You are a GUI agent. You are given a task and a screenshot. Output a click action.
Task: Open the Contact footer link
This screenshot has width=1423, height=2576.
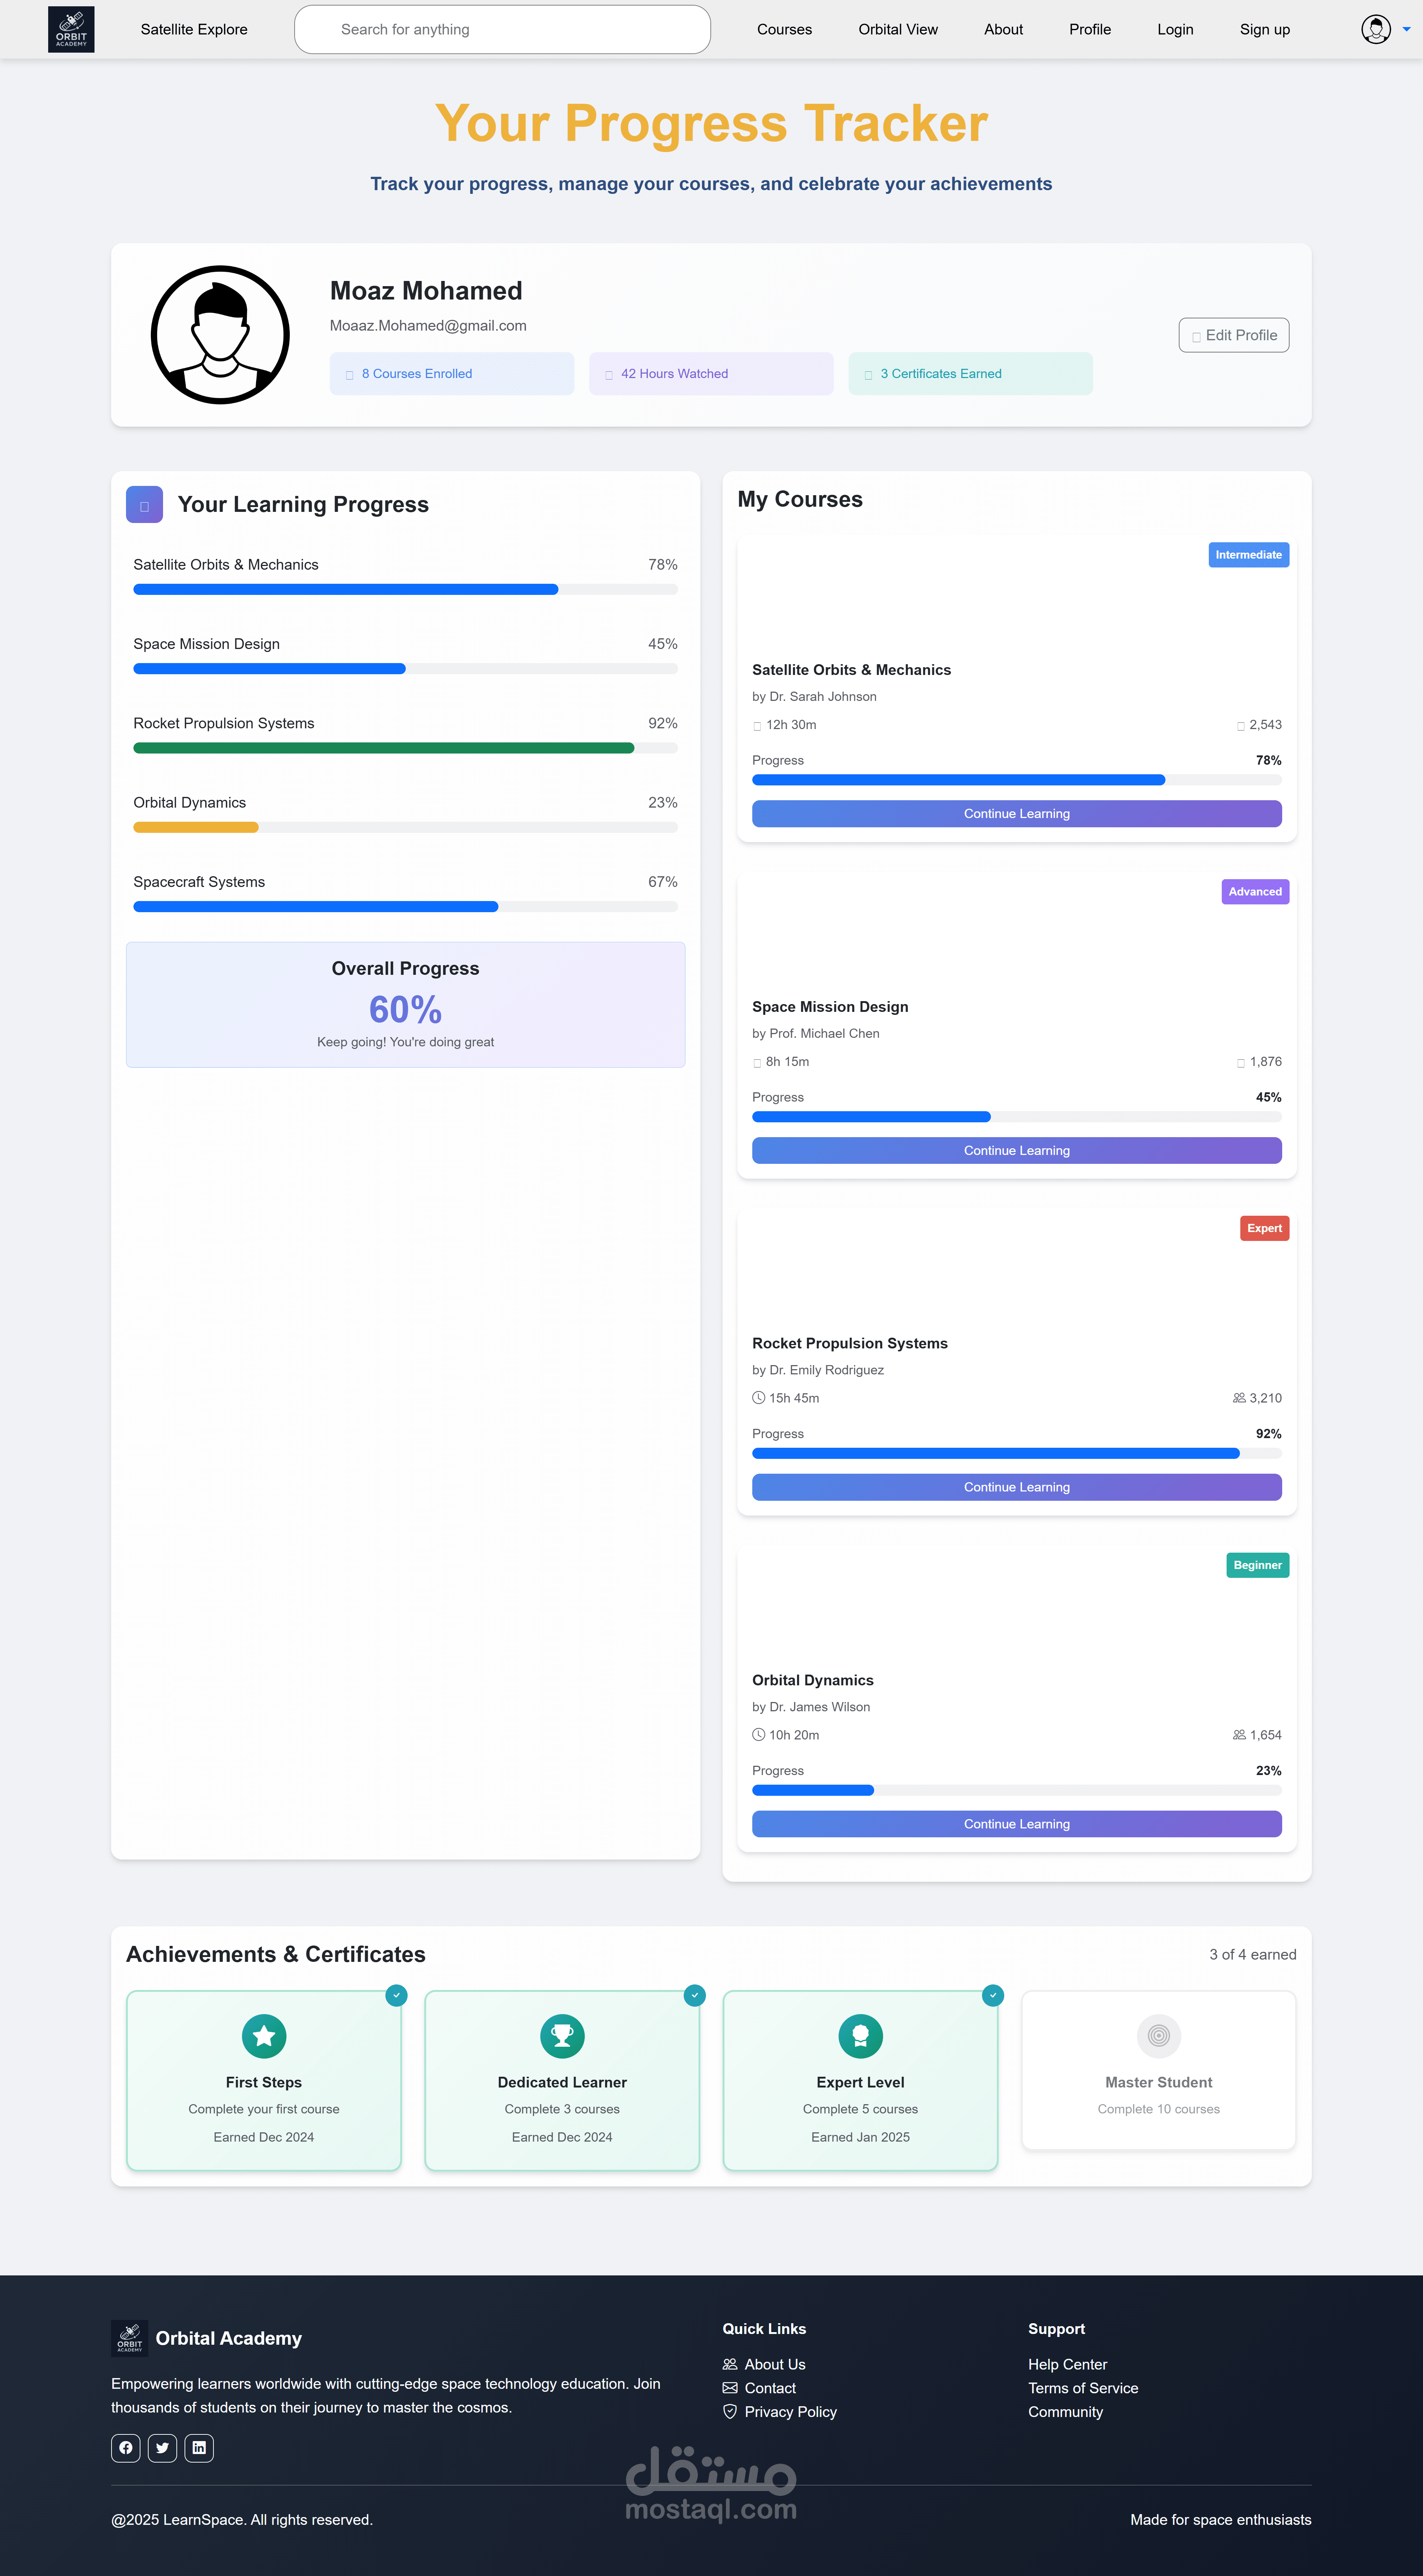(770, 2388)
